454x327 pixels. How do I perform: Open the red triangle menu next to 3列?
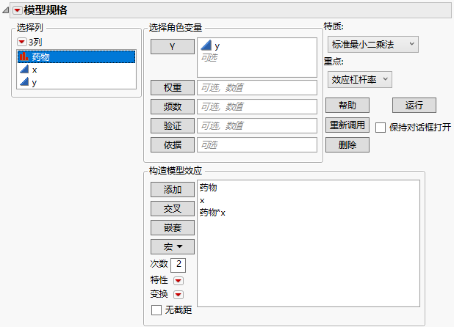(x=22, y=43)
